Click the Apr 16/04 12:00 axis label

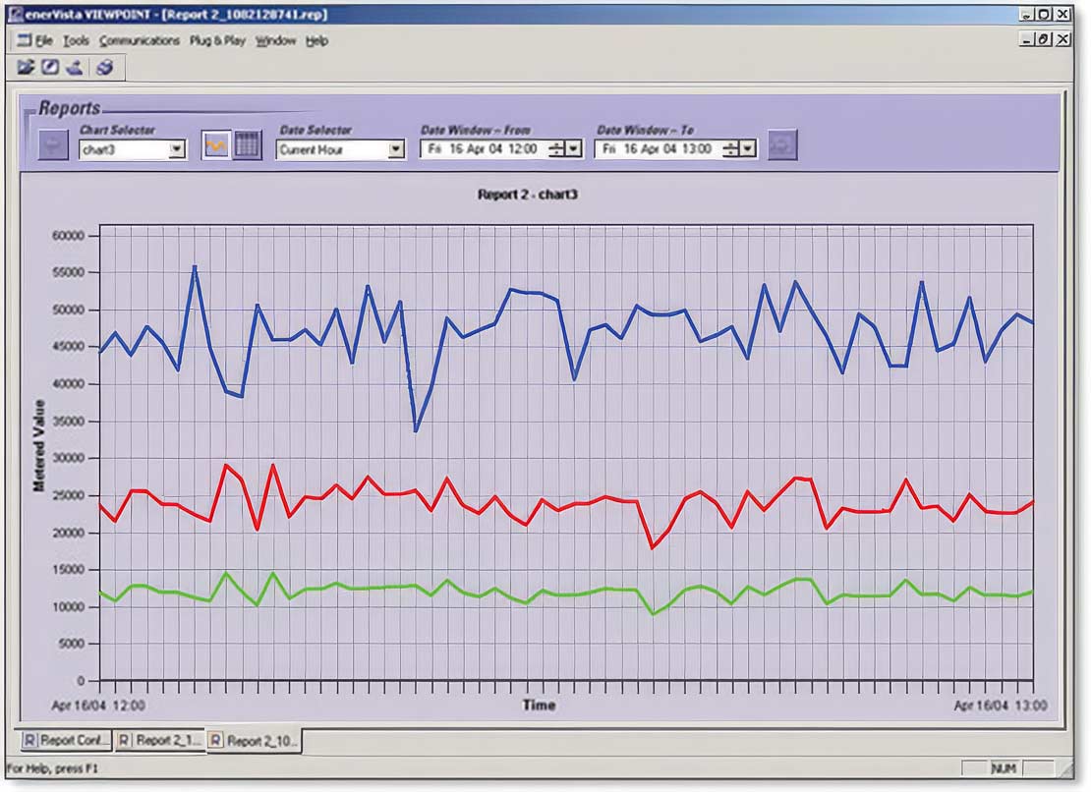[x=98, y=706]
